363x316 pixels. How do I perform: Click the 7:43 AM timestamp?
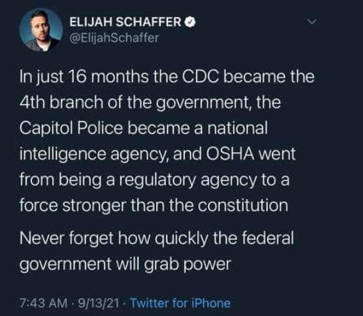point(43,303)
